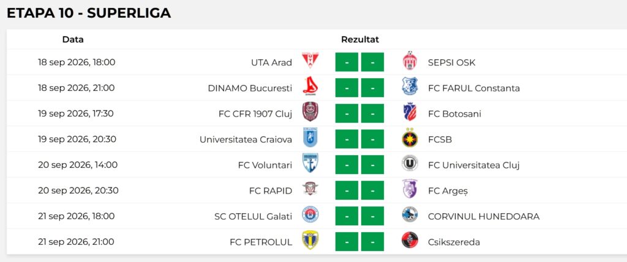Viewport: 627px width, 262px height.
Task: Click the Rezultat column header
Action: point(360,40)
